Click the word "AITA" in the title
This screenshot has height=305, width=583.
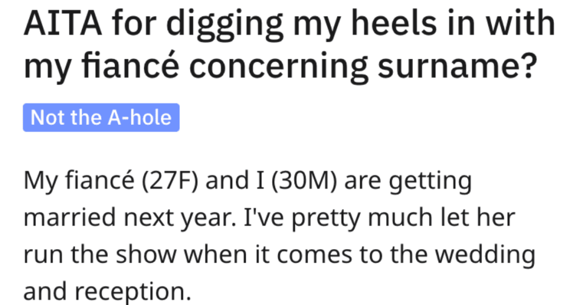pos(63,23)
